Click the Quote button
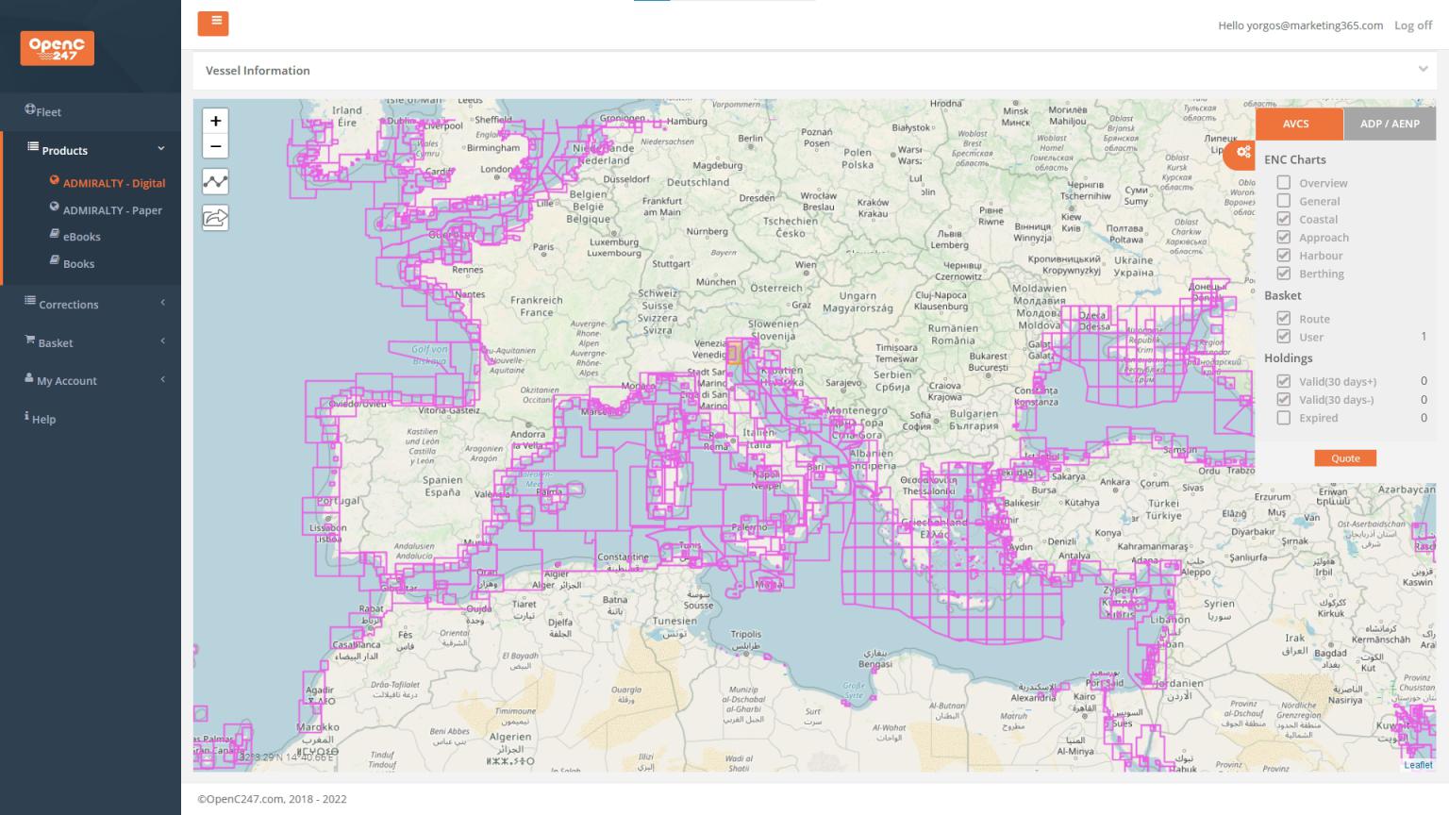Screen dimensions: 1449x815 tap(1344, 457)
